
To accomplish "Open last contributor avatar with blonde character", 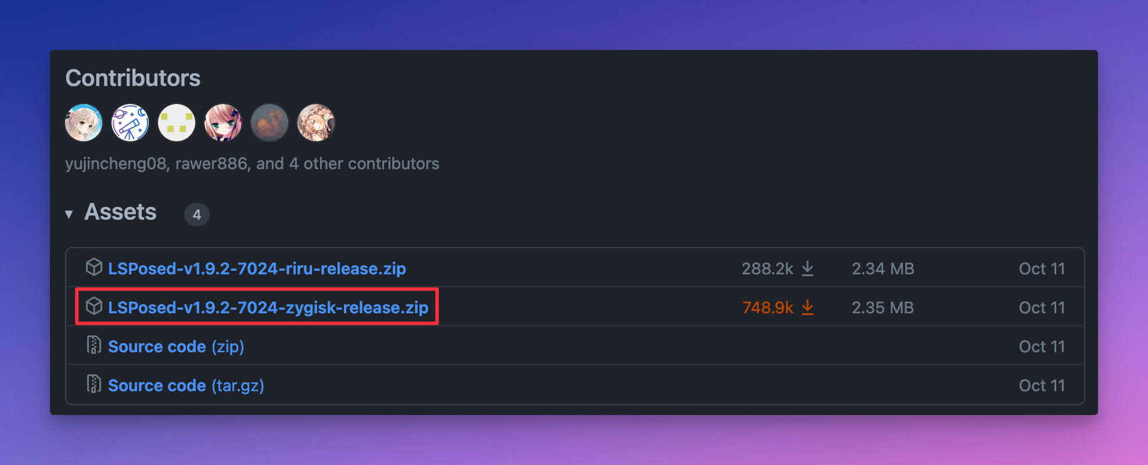I will [x=316, y=123].
